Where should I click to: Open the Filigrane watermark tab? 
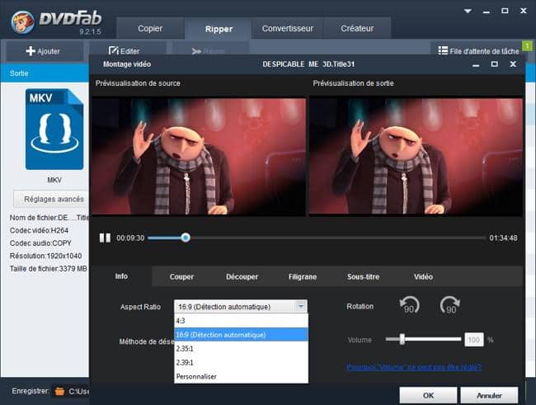click(303, 276)
